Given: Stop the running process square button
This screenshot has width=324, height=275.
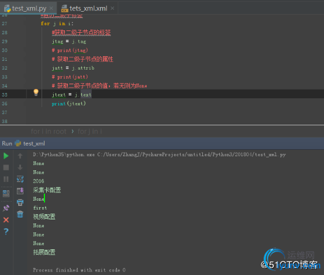Looking at the screenshot, I should [6, 167].
